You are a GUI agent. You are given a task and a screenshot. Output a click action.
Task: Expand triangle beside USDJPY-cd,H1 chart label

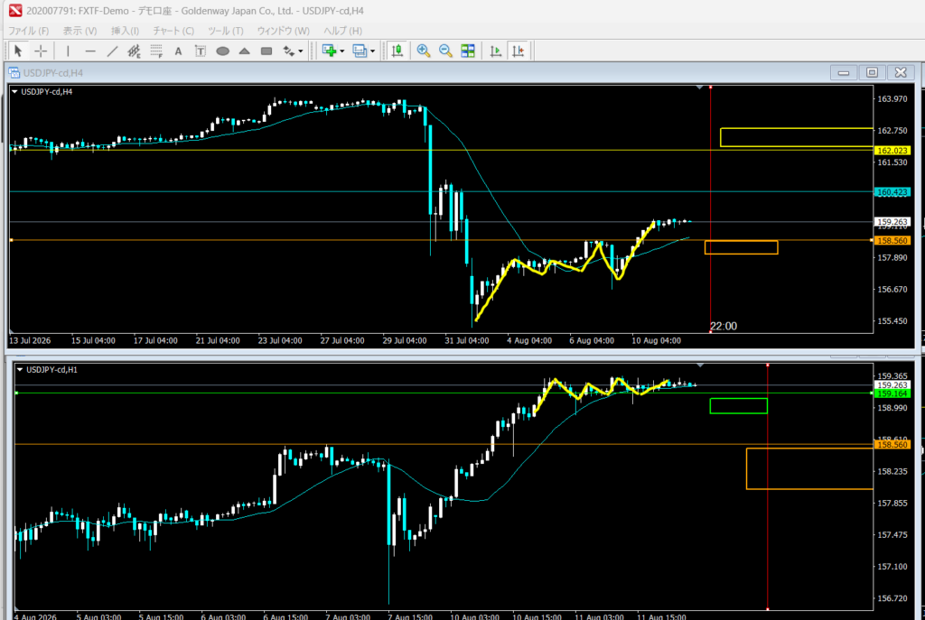(x=20, y=369)
